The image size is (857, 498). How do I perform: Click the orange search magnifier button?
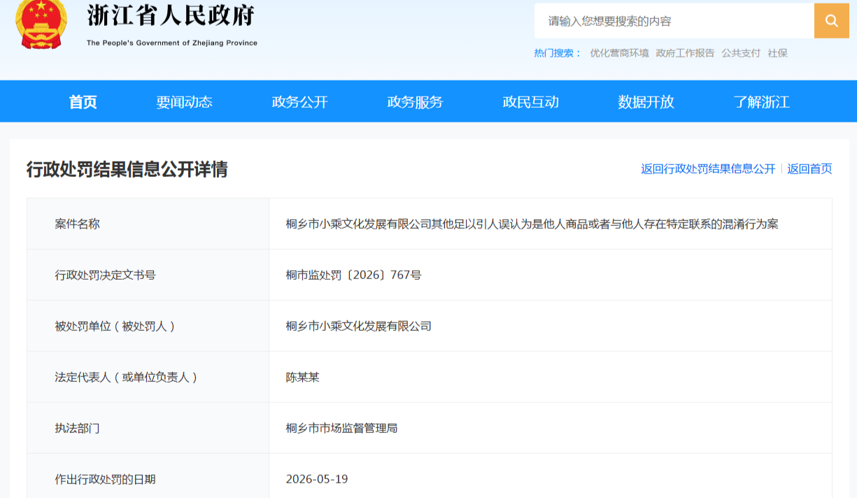coord(832,21)
